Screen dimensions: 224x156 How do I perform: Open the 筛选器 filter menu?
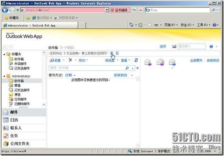(111, 60)
